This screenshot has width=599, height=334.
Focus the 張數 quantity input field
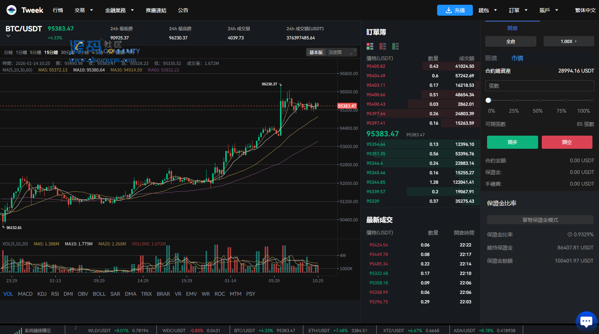539,86
